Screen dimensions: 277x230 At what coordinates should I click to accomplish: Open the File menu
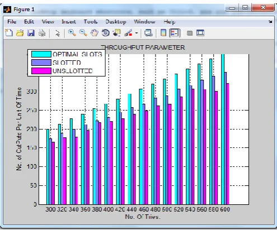12,22
